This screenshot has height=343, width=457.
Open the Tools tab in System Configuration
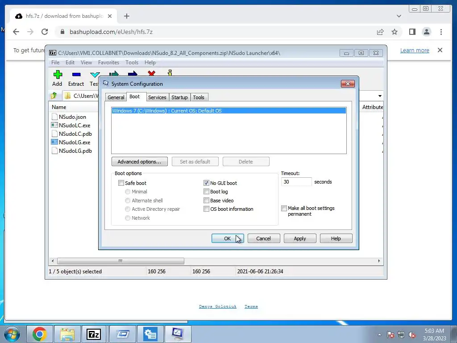(x=199, y=97)
